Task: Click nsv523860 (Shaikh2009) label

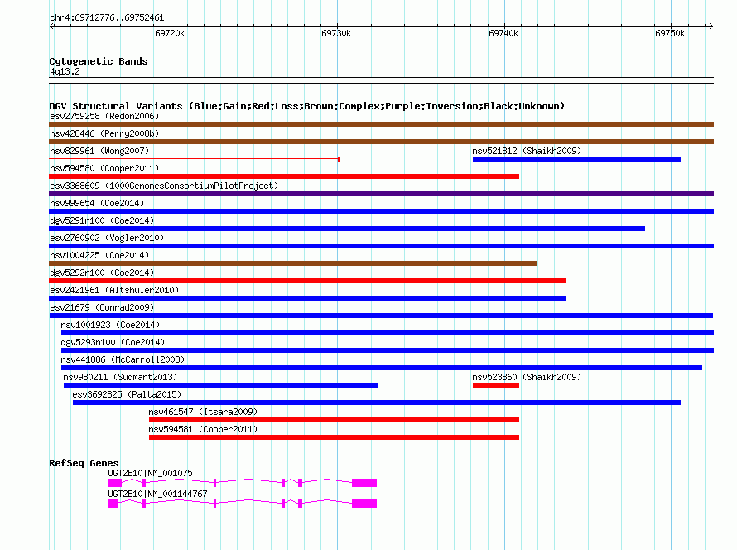Action: 527,377
